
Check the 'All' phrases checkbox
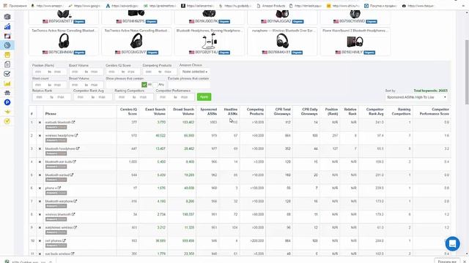pyautogui.click(x=144, y=85)
